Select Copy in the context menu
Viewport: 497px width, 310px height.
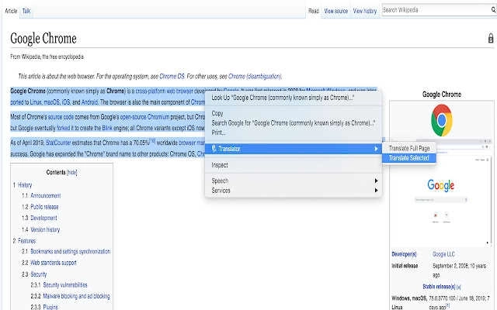[217, 114]
